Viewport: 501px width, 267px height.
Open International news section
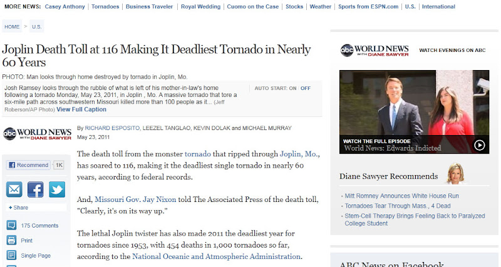[x=438, y=6]
